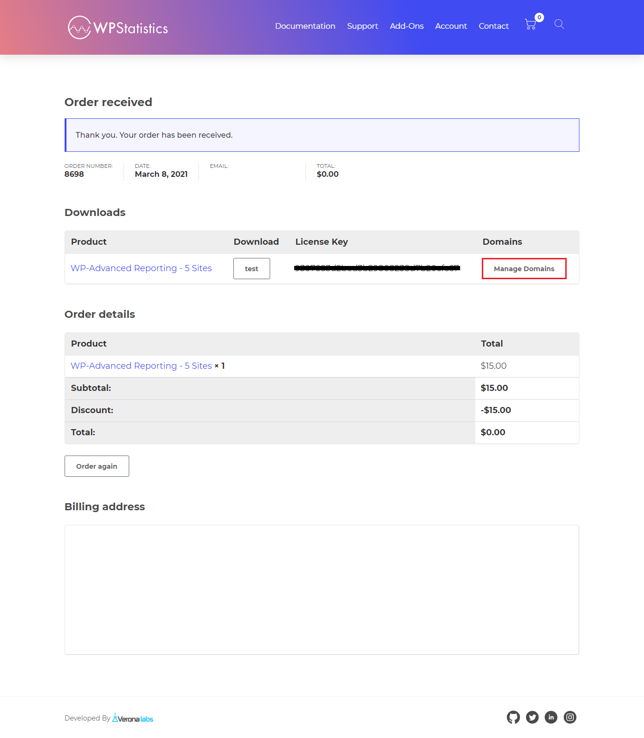644x738 pixels.
Task: Click the product link in Order details
Action: 140,365
